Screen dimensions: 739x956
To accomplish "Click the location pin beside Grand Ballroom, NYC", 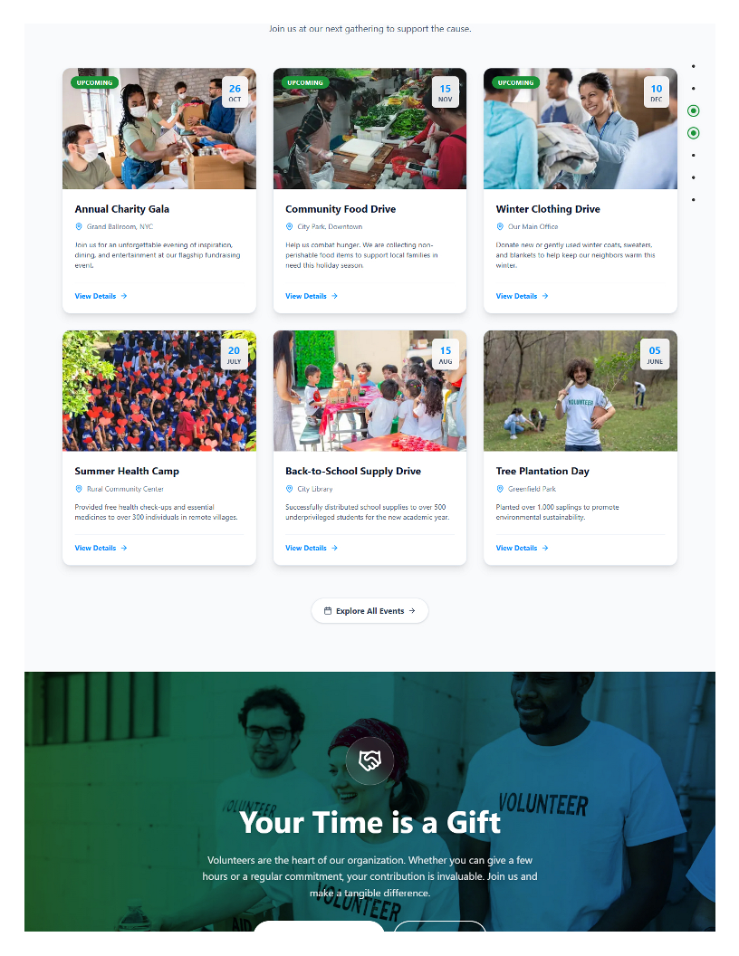I will click(x=79, y=226).
